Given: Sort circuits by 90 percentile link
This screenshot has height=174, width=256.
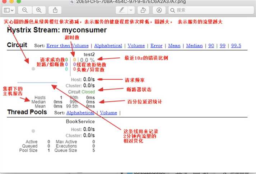Looking at the screenshot, I should tap(211, 46).
